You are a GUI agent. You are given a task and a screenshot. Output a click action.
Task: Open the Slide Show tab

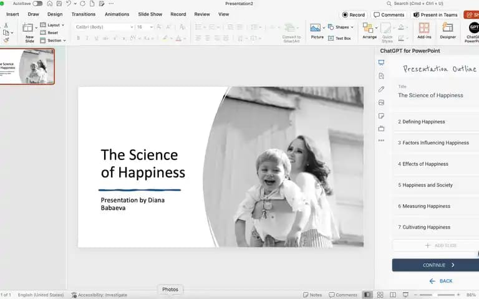point(150,14)
